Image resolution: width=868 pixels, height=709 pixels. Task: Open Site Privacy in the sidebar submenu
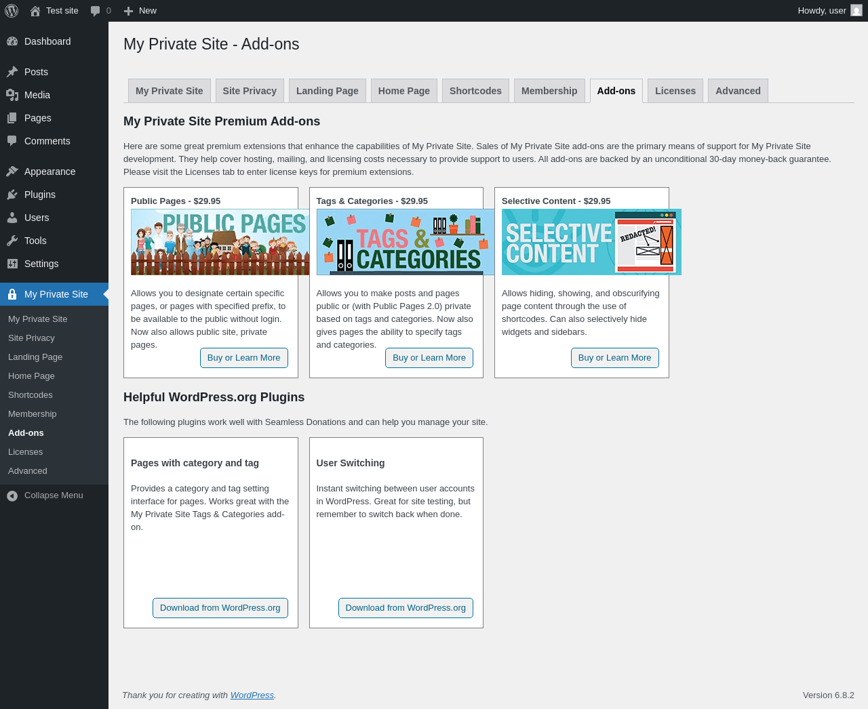point(31,338)
